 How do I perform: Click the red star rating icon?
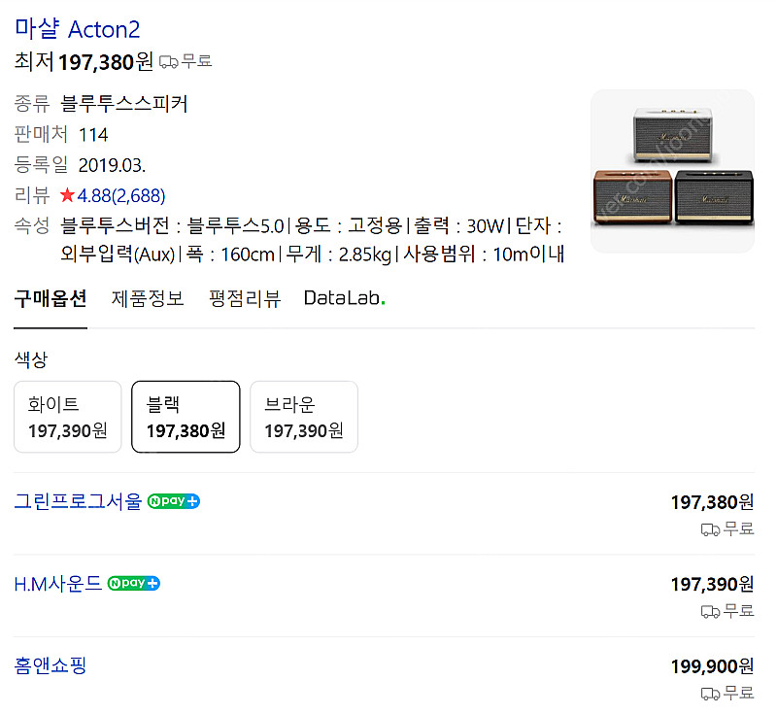click(x=67, y=195)
